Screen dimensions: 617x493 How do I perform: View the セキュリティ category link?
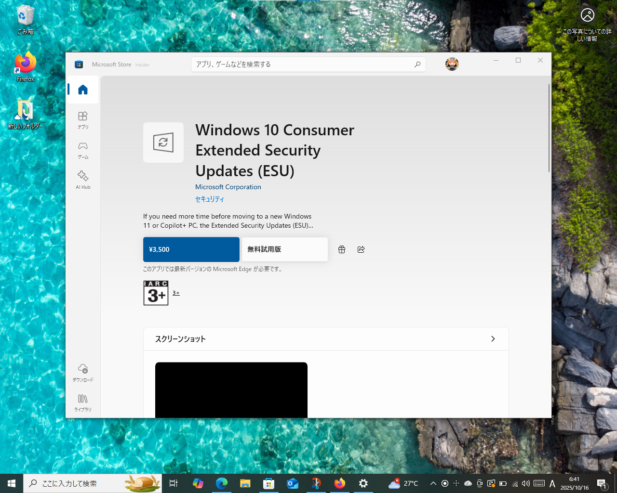click(210, 199)
